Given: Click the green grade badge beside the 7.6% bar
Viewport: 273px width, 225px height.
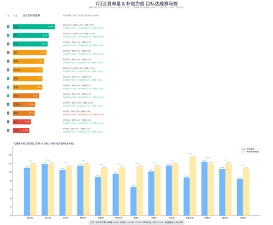Looking at the screenshot, I should click(8, 87).
